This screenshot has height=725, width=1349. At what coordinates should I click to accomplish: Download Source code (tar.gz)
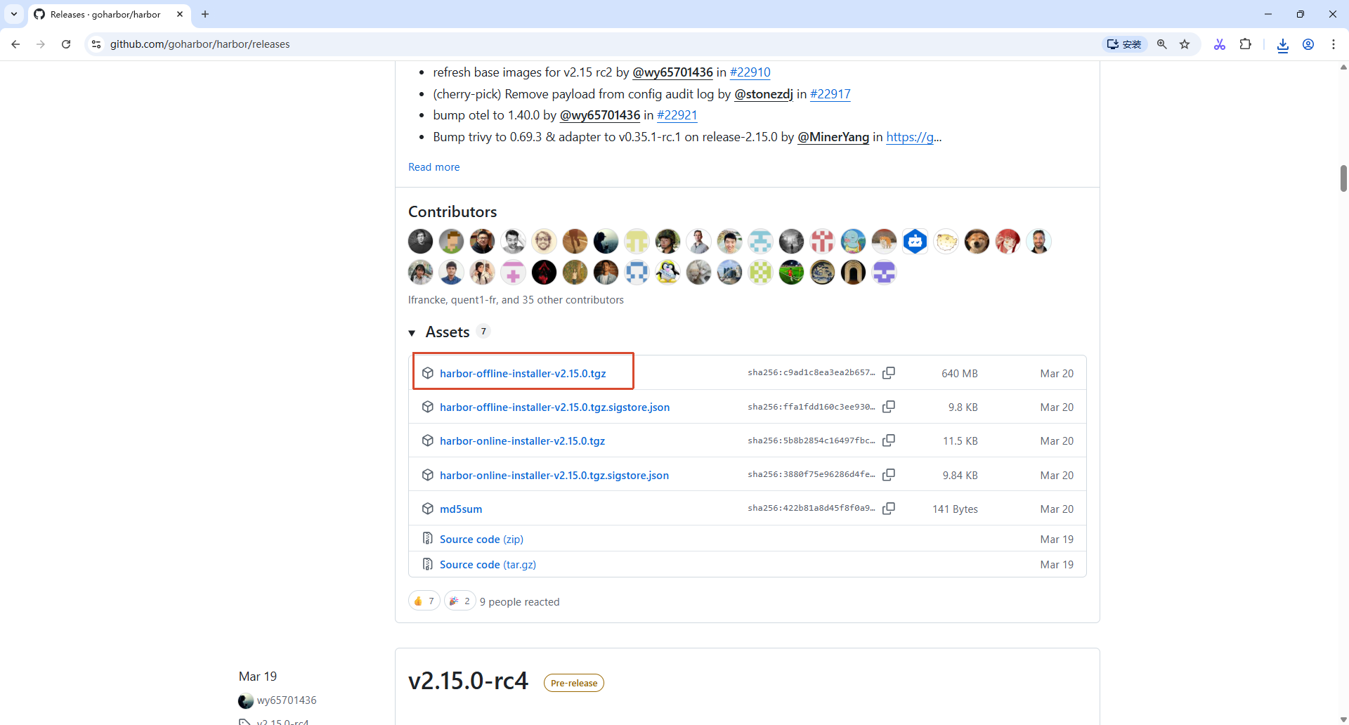[x=488, y=565]
